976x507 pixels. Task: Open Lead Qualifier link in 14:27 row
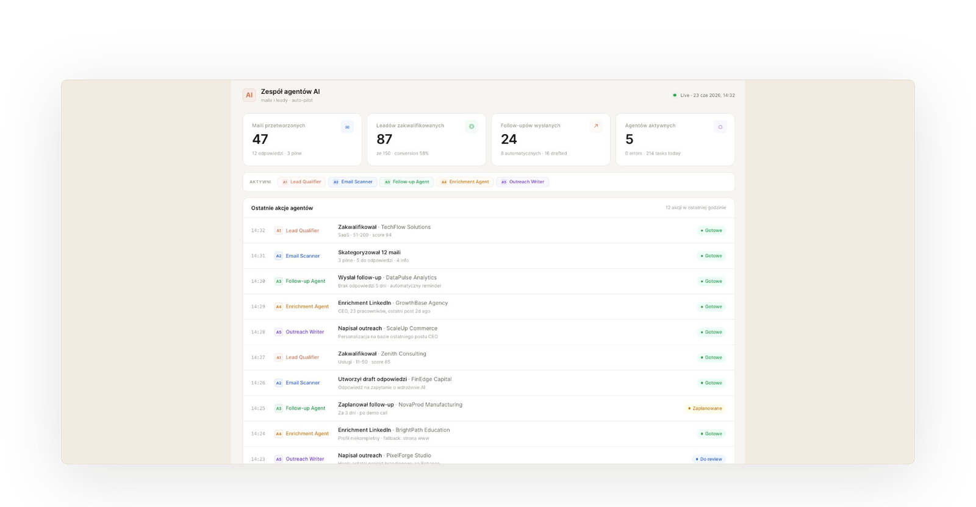coord(303,358)
